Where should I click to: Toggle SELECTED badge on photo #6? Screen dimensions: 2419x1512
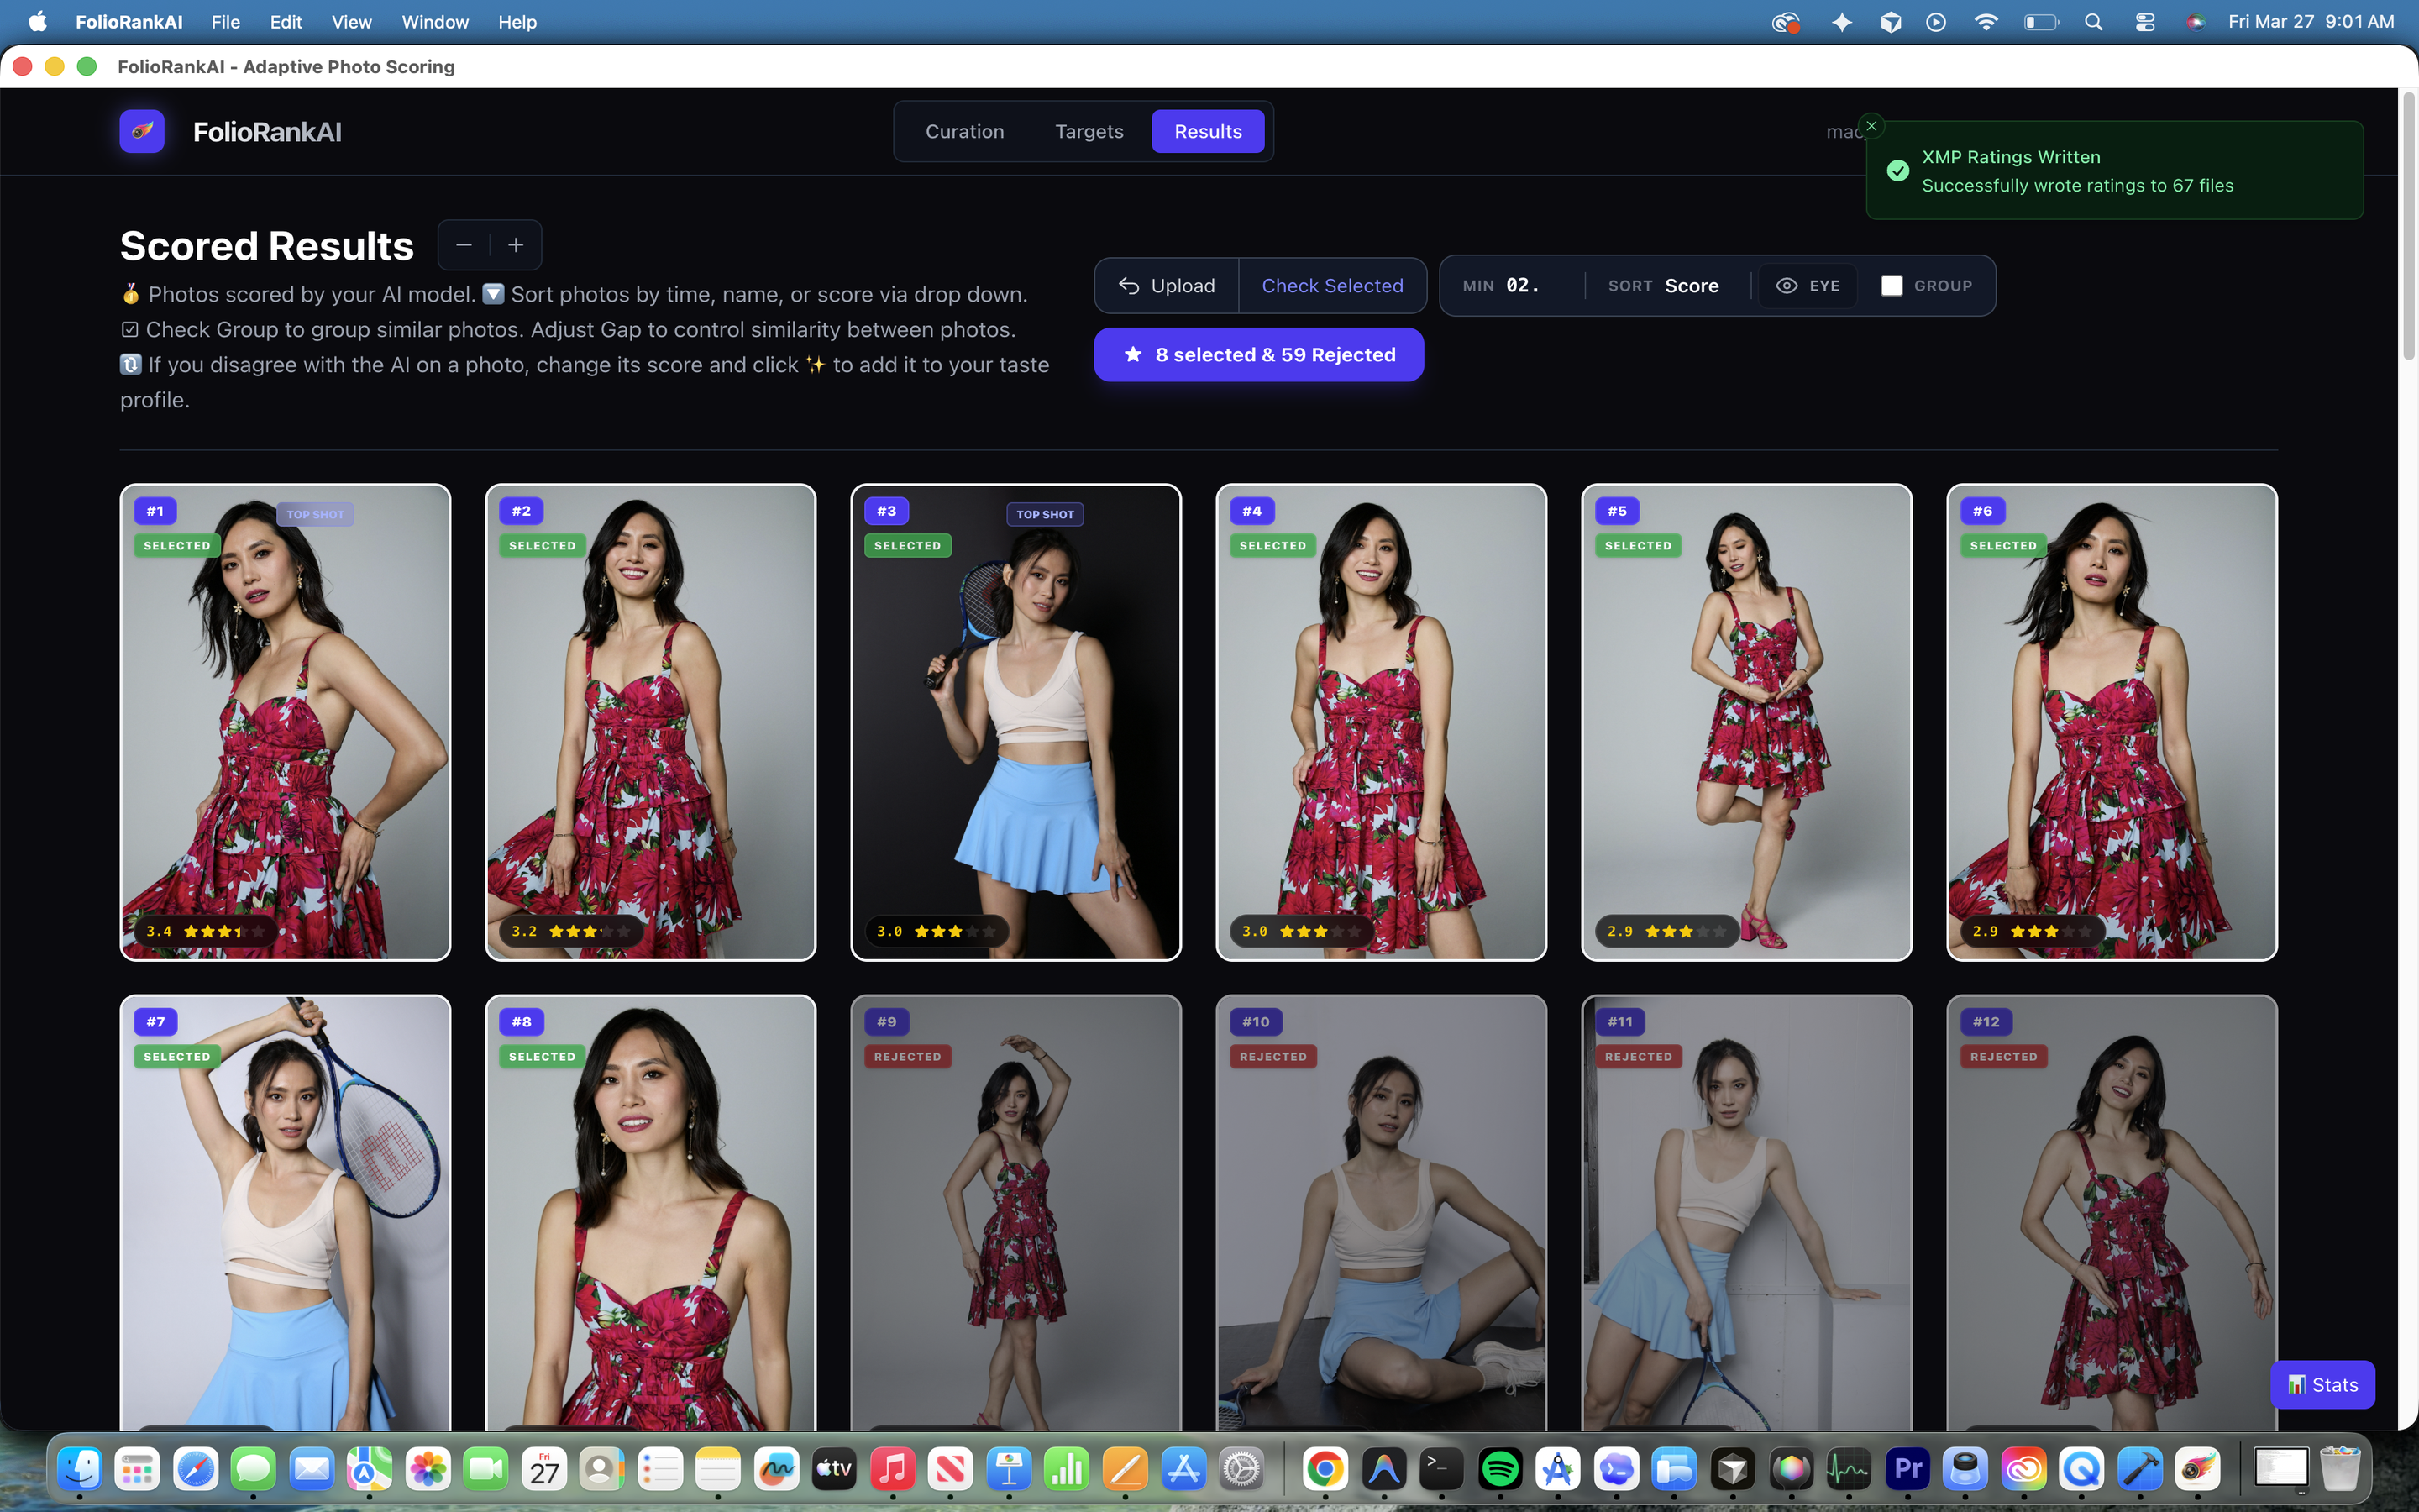click(x=2003, y=546)
